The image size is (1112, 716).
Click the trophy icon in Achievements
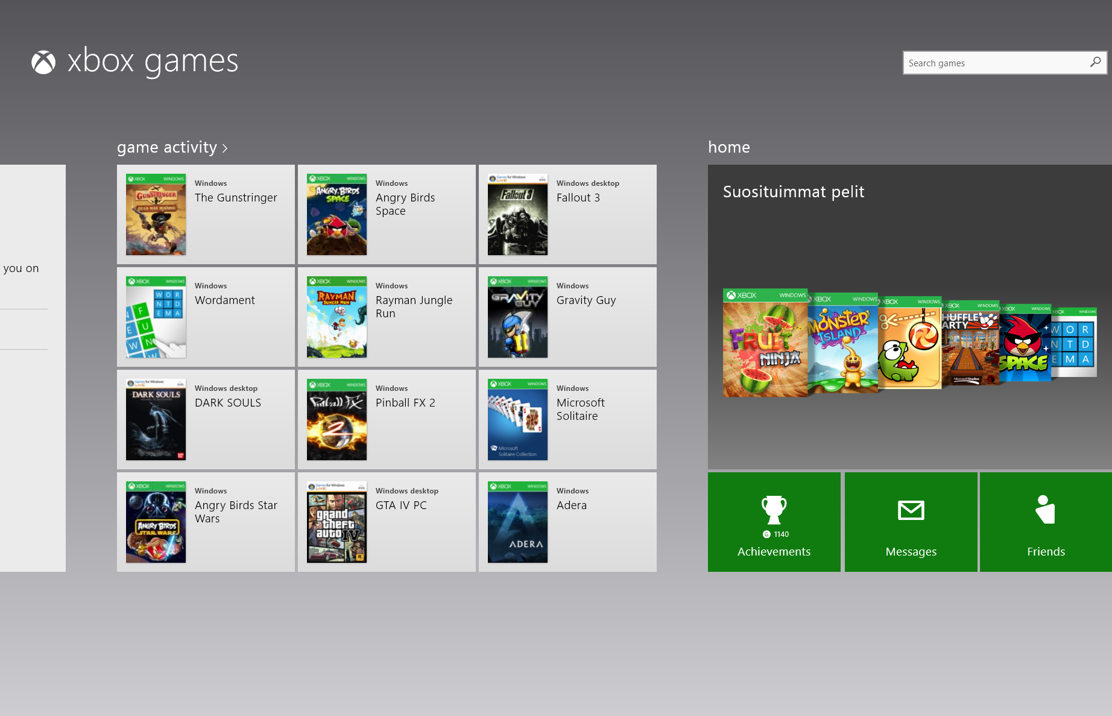[774, 510]
